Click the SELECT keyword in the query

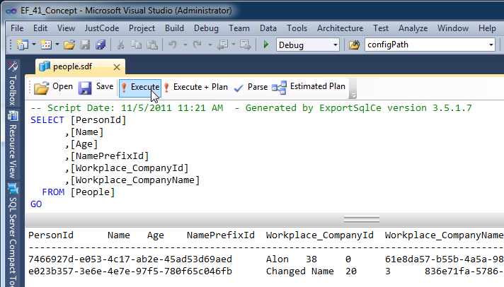47,120
